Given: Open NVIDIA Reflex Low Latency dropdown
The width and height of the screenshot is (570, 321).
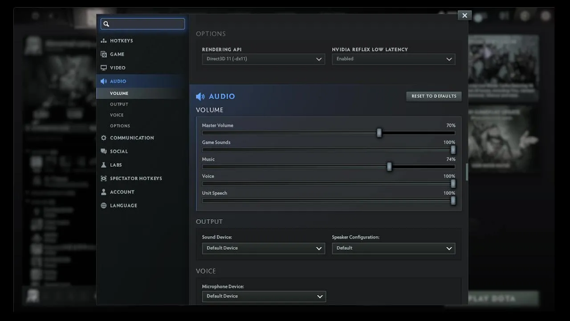Looking at the screenshot, I should (394, 59).
